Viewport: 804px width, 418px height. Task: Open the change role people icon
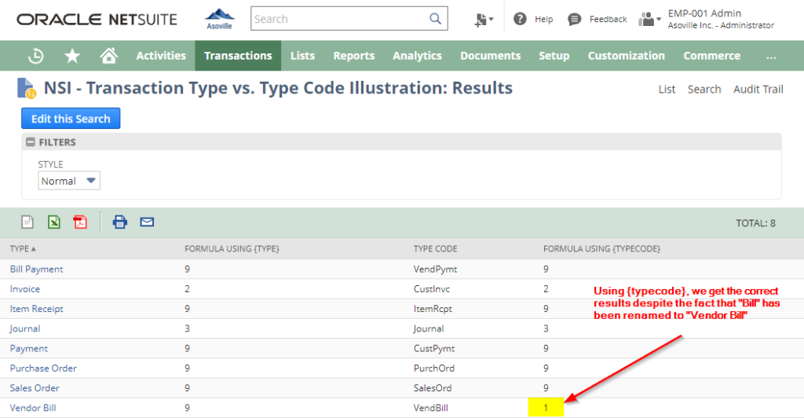tap(649, 20)
